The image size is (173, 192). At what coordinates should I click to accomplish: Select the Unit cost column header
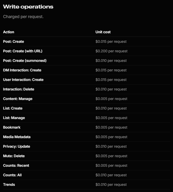click(103, 32)
